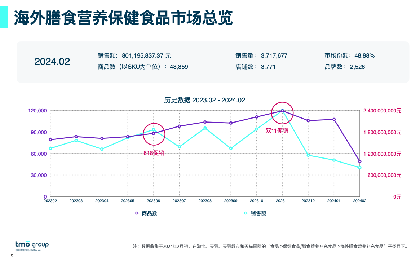Viewport: 420px width, 262px height.
Task: Click the 202309 x-axis label
Action: pyautogui.click(x=231, y=201)
